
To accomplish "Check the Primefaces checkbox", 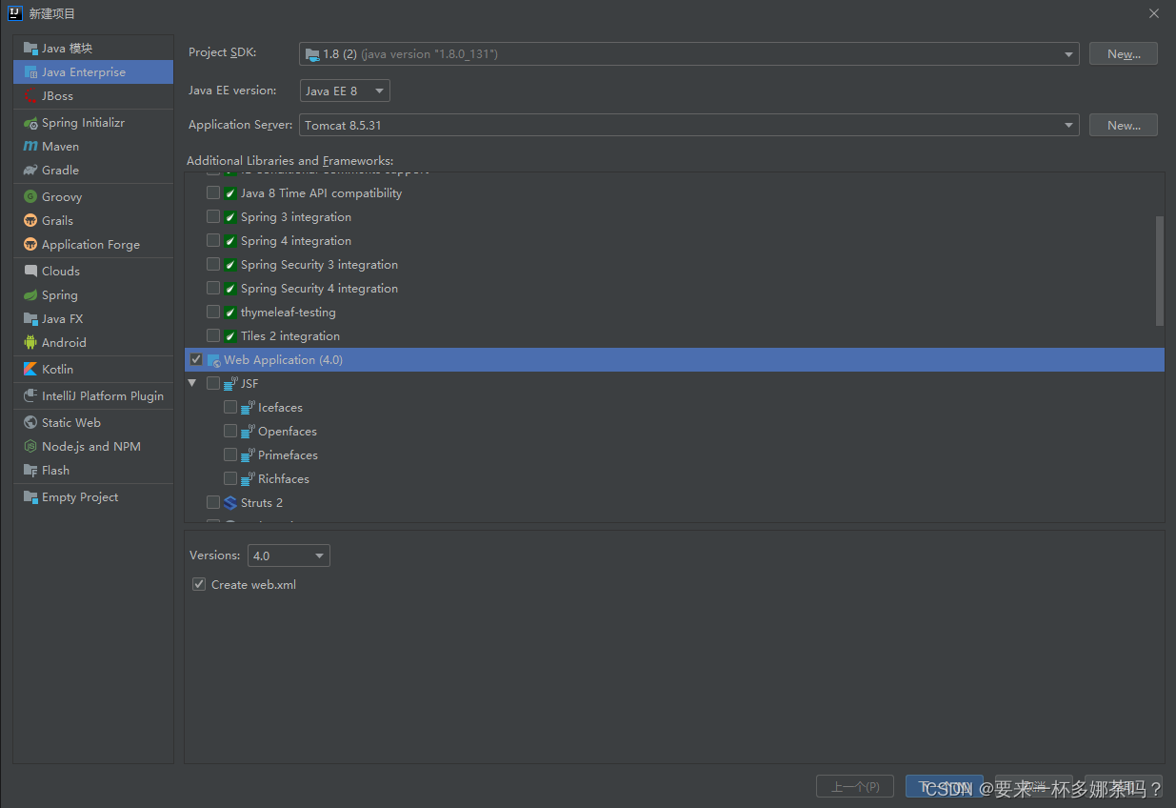I will 230,454.
